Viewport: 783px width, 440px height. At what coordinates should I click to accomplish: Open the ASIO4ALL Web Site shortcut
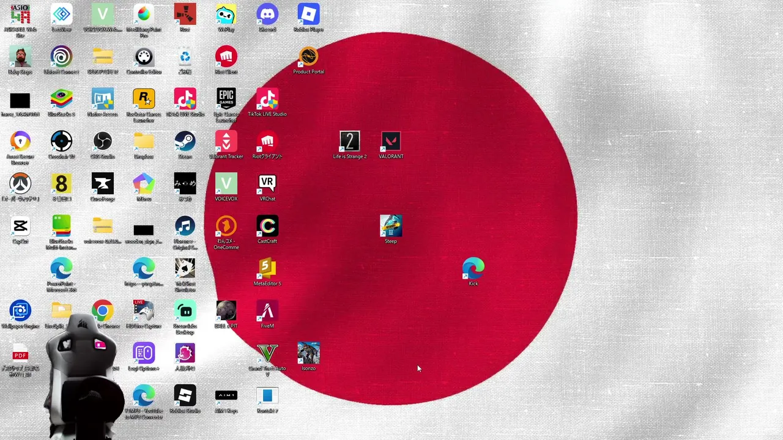20,14
